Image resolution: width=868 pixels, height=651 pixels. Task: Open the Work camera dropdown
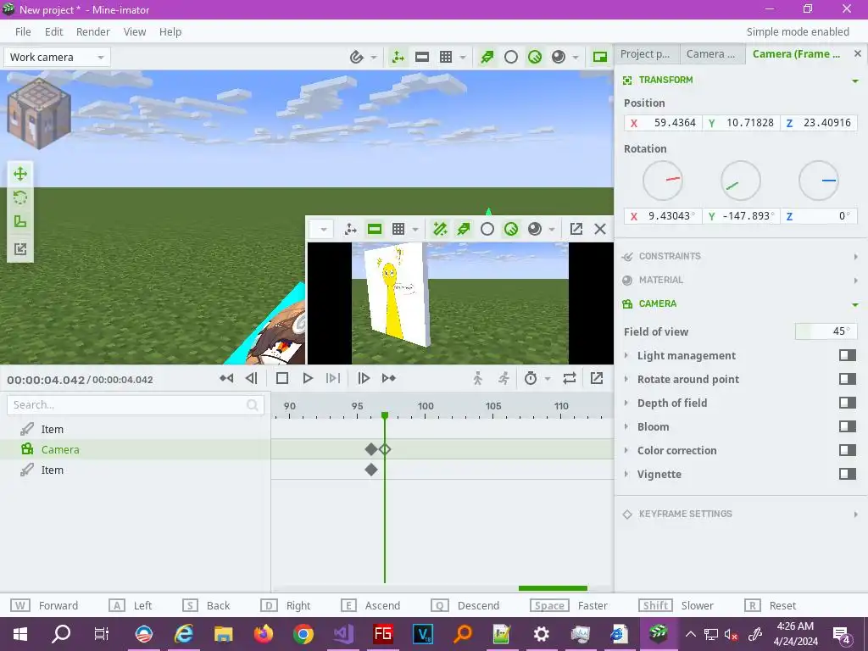pyautogui.click(x=57, y=57)
